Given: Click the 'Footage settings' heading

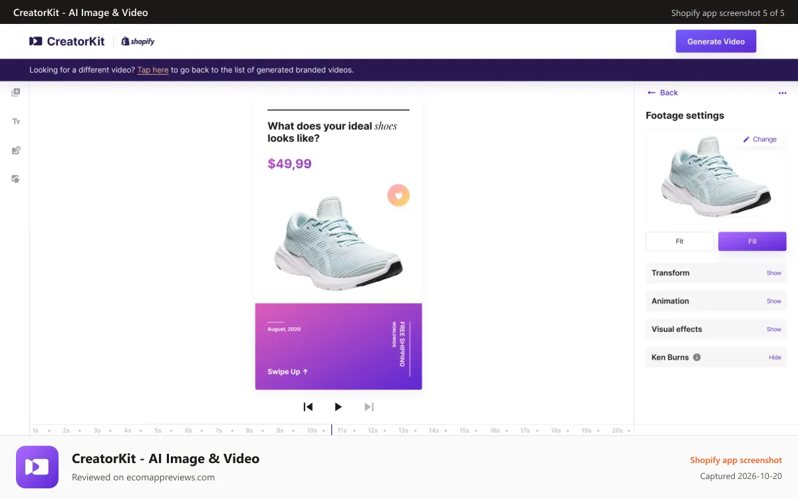Looking at the screenshot, I should pos(685,116).
